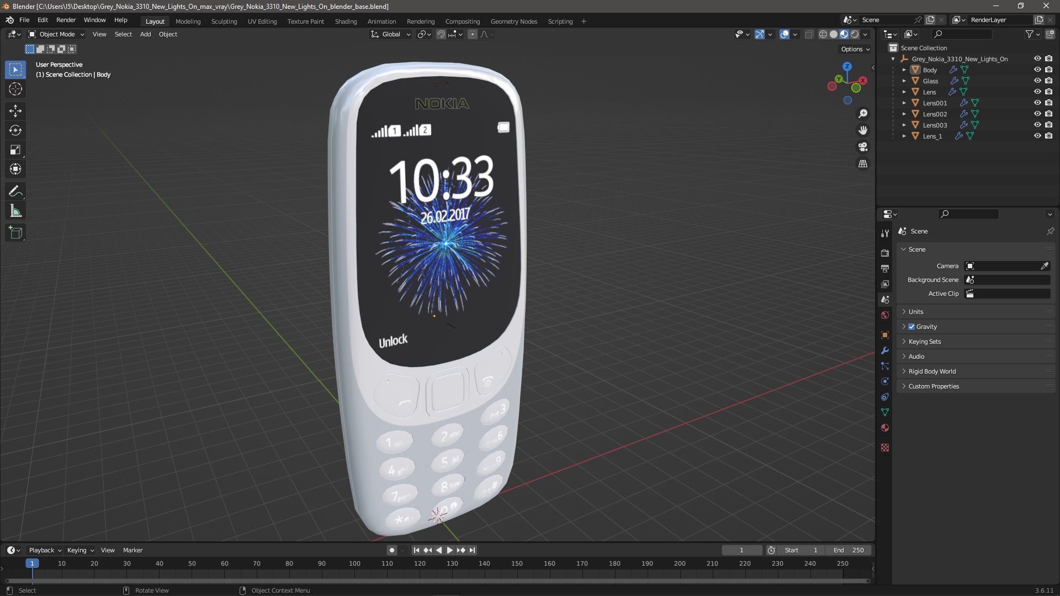Viewport: 1060px width, 596px height.
Task: Click frame 100 on the timeline
Action: tap(354, 563)
